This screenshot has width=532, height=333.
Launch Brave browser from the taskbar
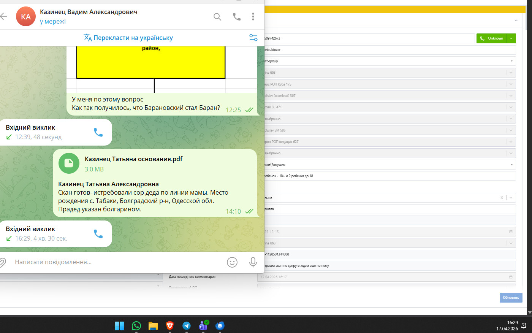[170, 326]
